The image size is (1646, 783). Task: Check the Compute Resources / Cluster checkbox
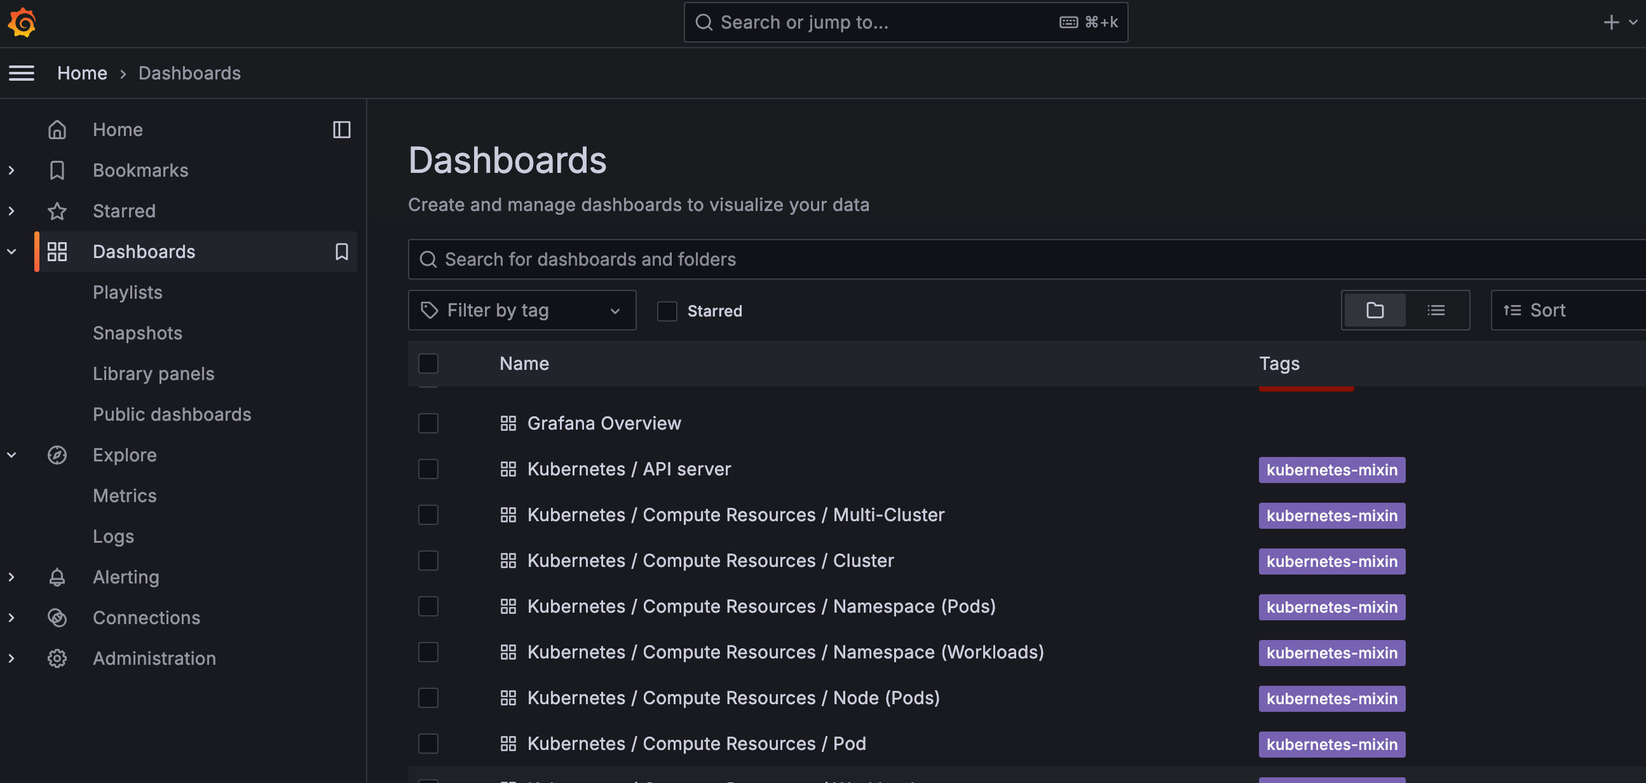[x=428, y=561]
